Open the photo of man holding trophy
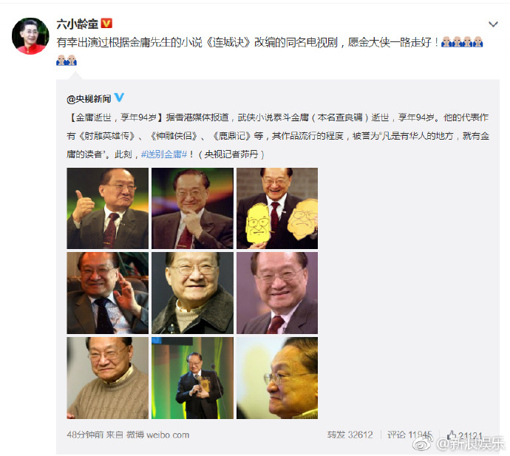Image resolution: width=510 pixels, height=456 pixels. click(193, 378)
